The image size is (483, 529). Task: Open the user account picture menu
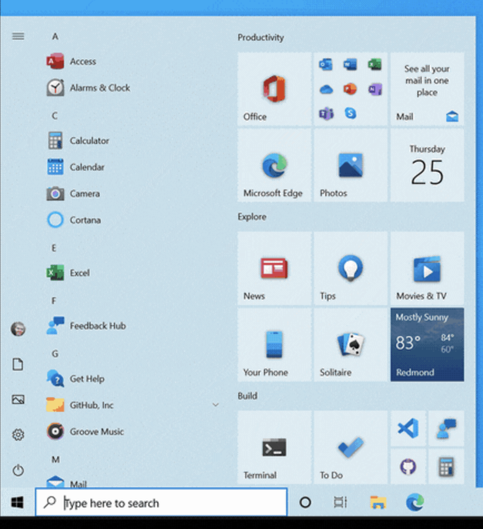18,329
